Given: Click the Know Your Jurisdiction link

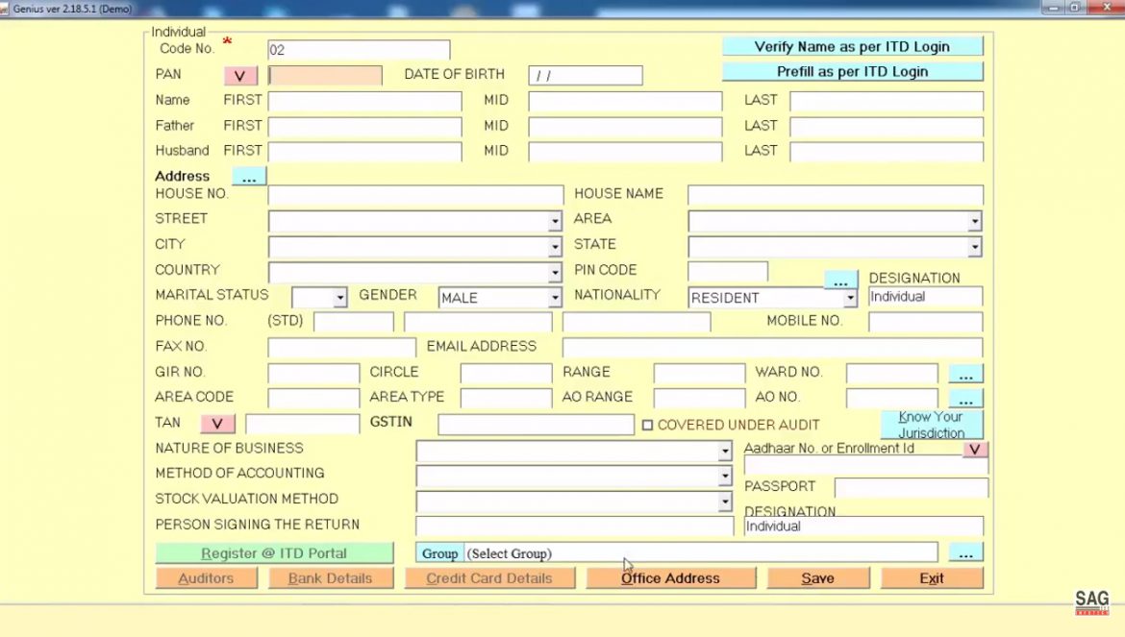Looking at the screenshot, I should click(x=932, y=425).
